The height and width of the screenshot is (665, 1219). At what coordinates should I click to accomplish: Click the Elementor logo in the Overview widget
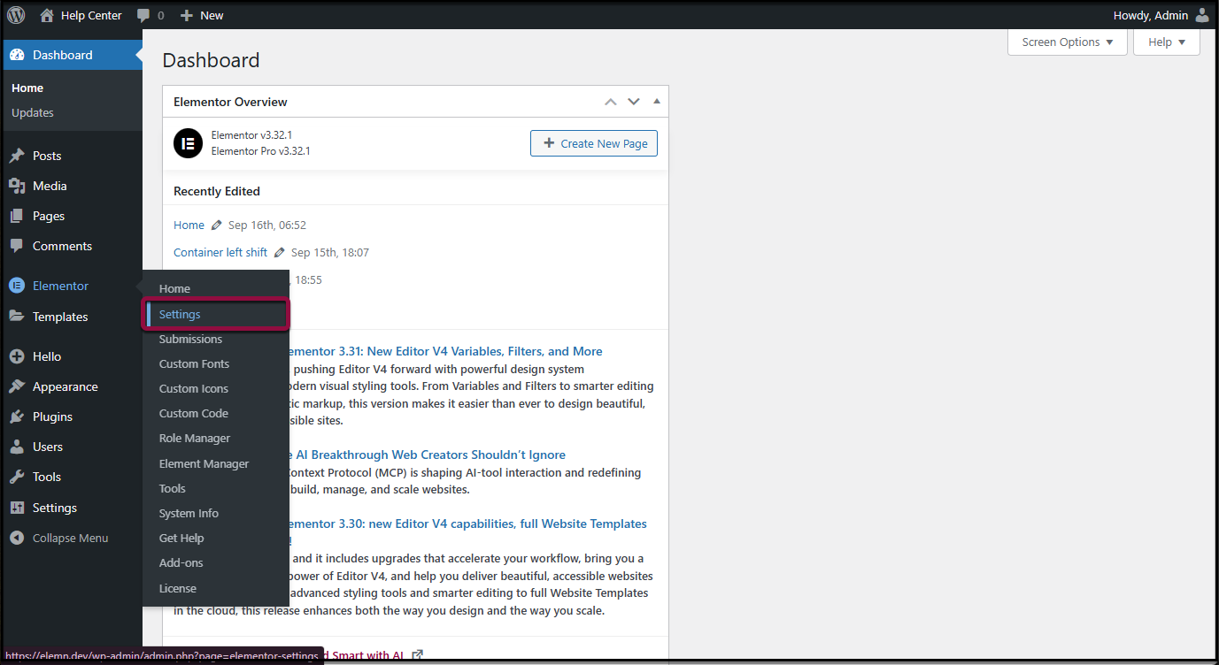[188, 143]
